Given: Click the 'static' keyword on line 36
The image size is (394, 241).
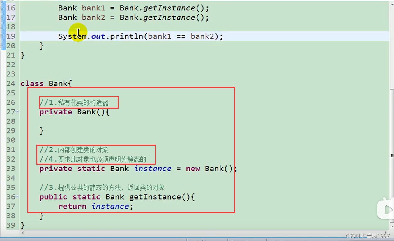Looking at the screenshot, I should [86, 197].
